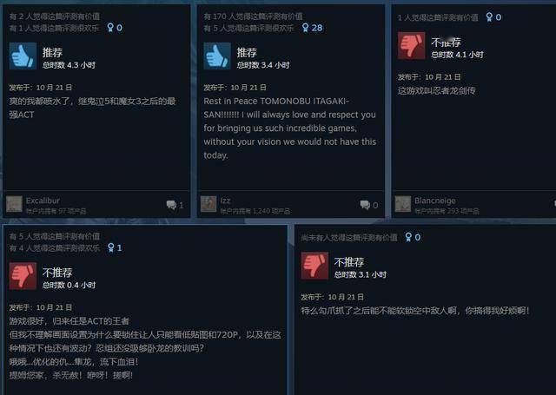Open Blancneige's user avatar

coord(403,204)
